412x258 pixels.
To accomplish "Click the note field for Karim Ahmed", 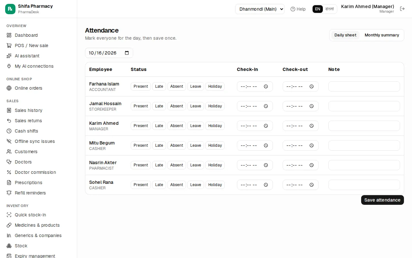I will (x=364, y=126).
